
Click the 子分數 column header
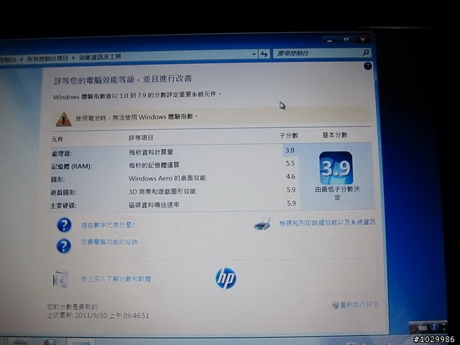[x=289, y=136]
